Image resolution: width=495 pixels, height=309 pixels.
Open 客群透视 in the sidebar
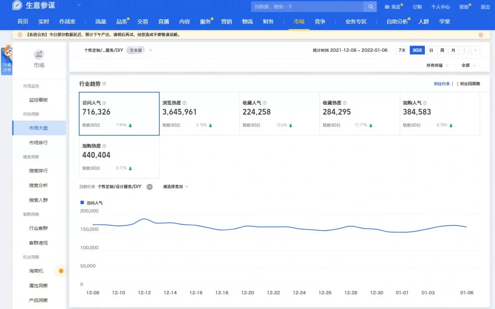(38, 243)
